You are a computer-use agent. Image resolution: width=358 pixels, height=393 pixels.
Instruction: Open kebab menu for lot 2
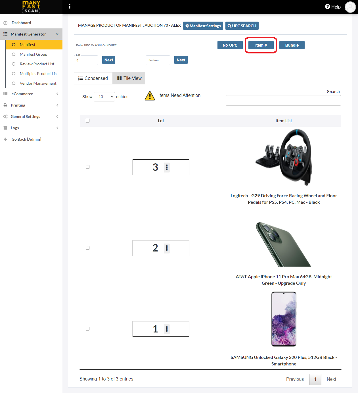[x=167, y=248]
